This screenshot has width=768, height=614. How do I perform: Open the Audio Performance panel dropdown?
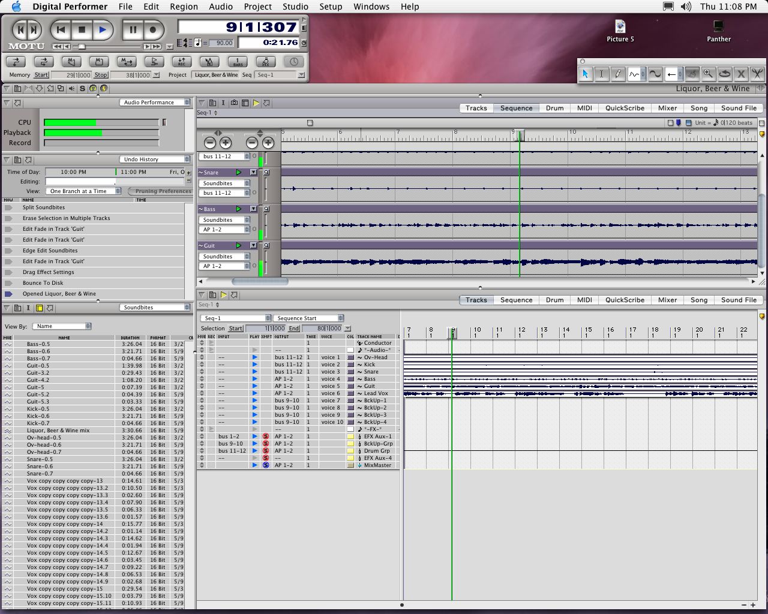155,103
